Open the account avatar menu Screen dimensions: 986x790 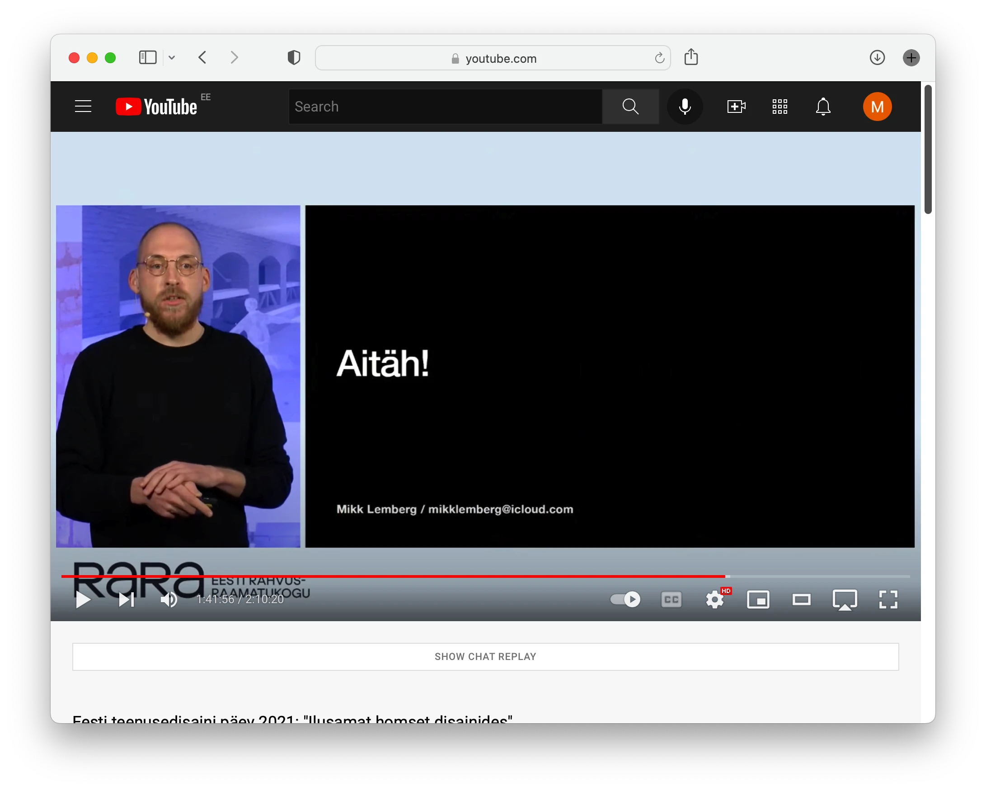(x=877, y=107)
